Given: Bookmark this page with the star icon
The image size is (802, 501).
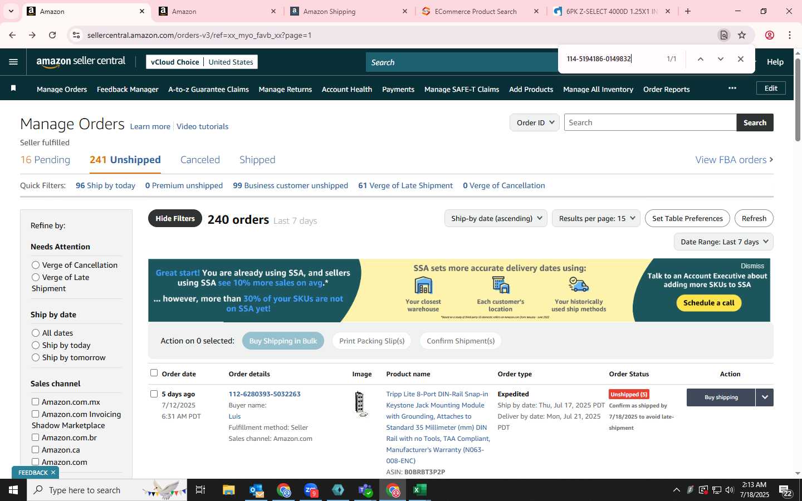Looking at the screenshot, I should tap(742, 35).
